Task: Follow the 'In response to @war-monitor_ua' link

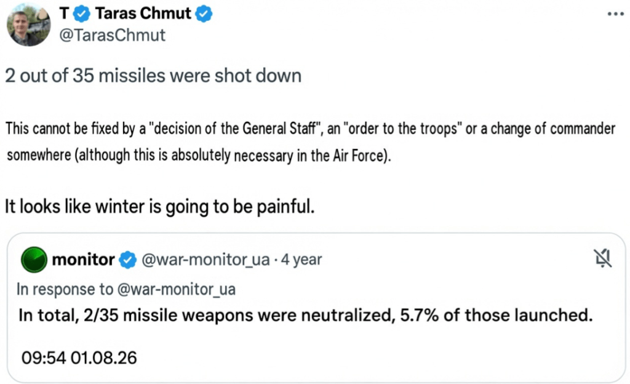Action: pos(126,289)
